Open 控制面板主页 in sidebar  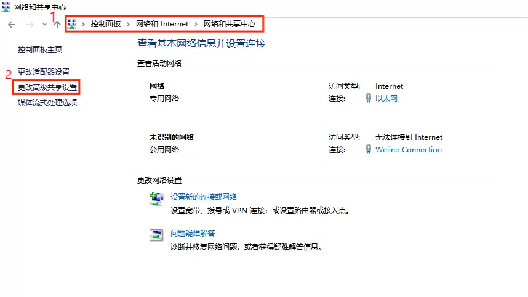click(x=40, y=50)
